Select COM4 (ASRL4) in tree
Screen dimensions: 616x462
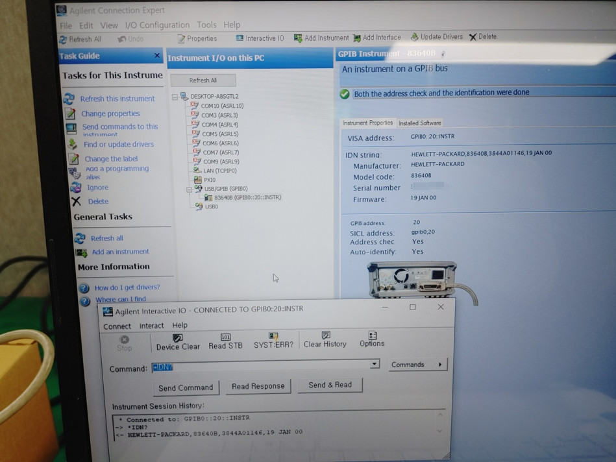tap(220, 125)
